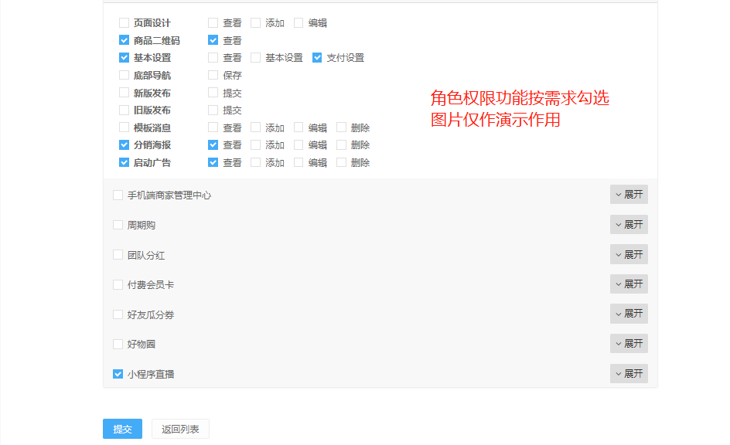Viewport: 730px width, 445px height.
Task: Uncheck 查看 in the 商品二维码 row
Action: click(213, 40)
